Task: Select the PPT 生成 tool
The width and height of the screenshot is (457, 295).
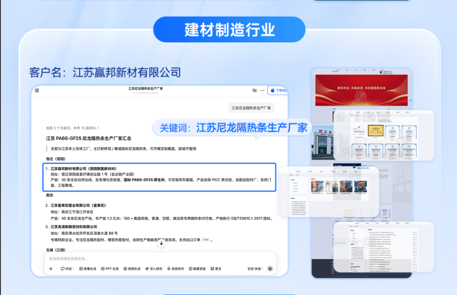Action: click(x=110, y=269)
